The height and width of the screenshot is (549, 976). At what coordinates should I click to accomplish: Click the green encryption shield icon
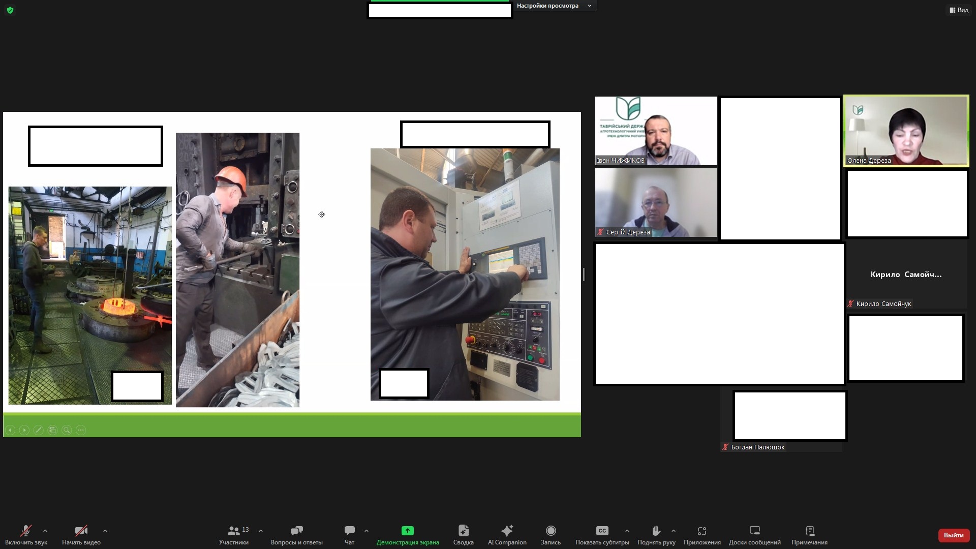(10, 10)
